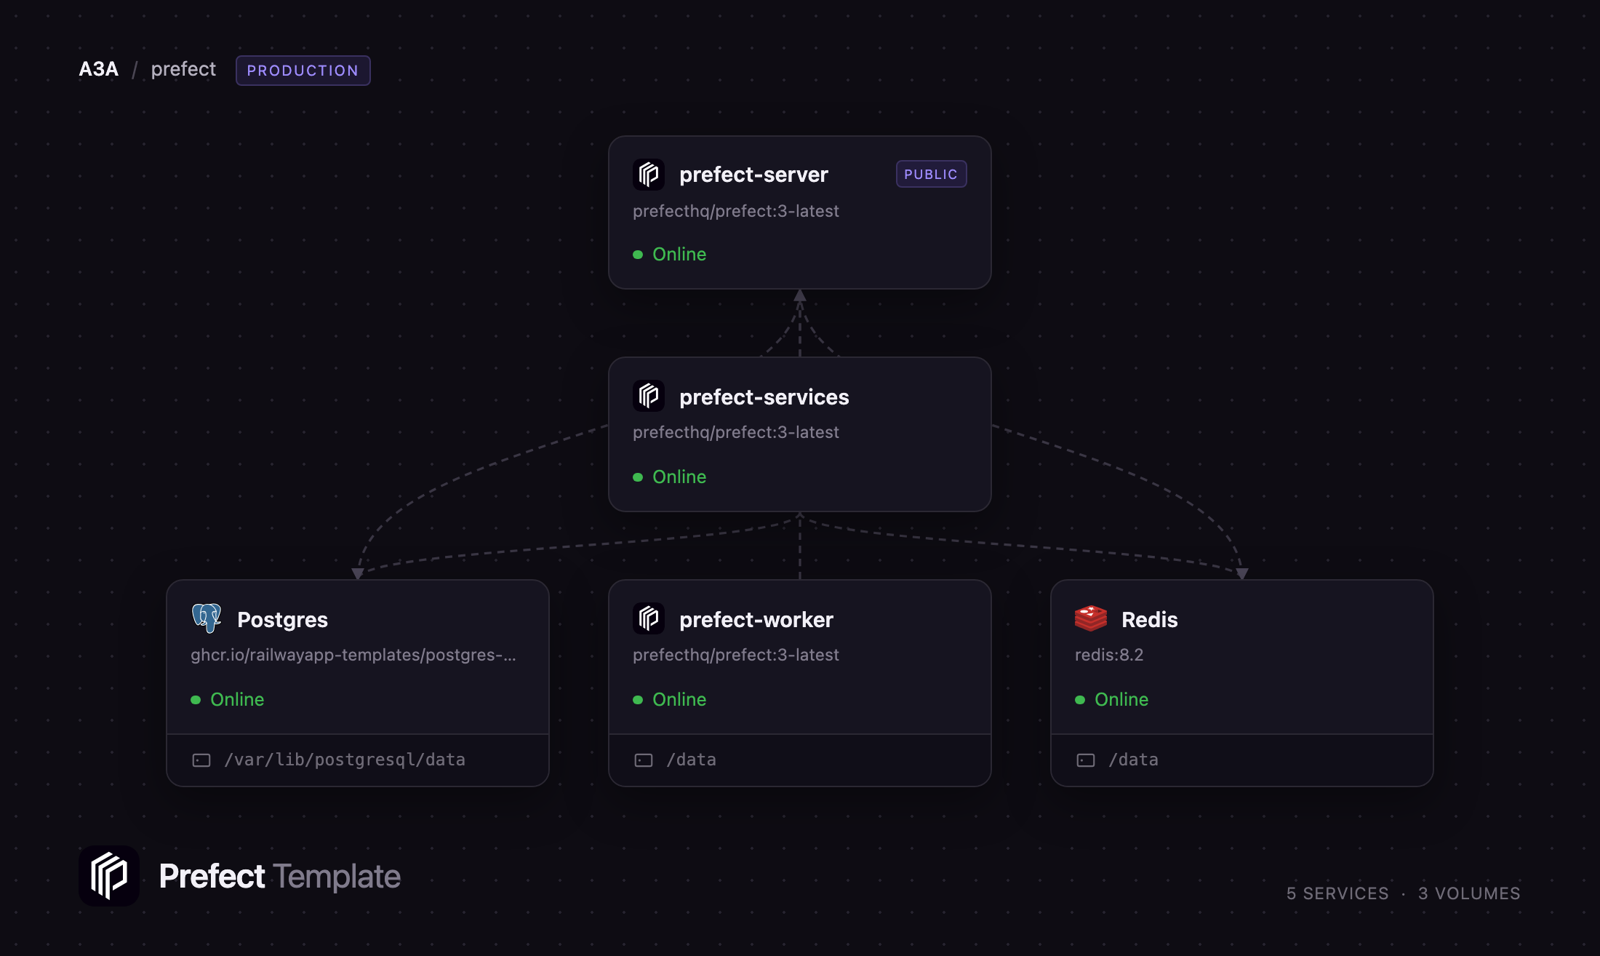The height and width of the screenshot is (956, 1600).
Task: Select the prefect-server service title
Action: [753, 175]
